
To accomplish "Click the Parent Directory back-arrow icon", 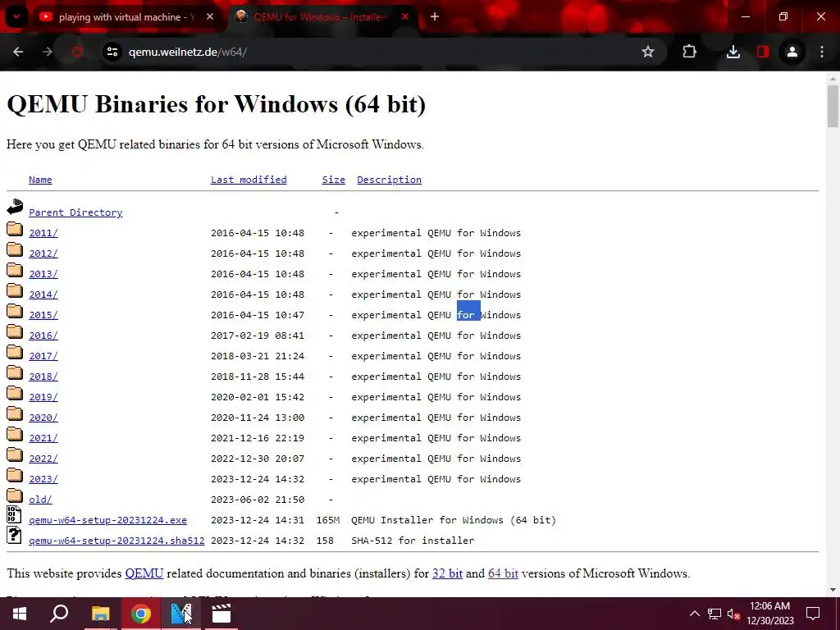I will coord(15,207).
